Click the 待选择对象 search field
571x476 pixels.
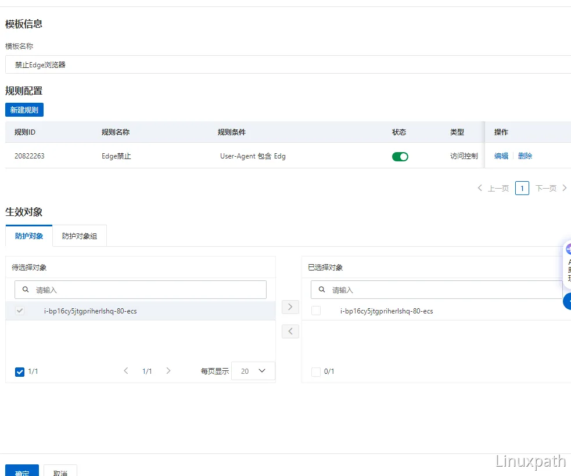[x=141, y=290]
